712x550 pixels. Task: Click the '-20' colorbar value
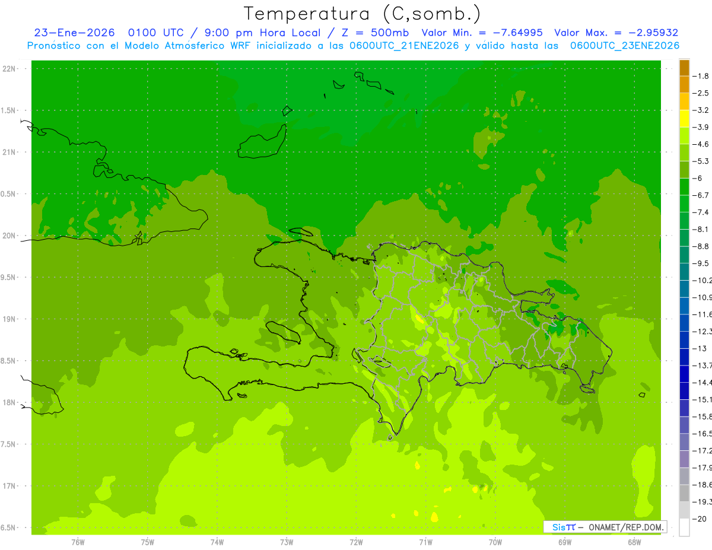698,519
